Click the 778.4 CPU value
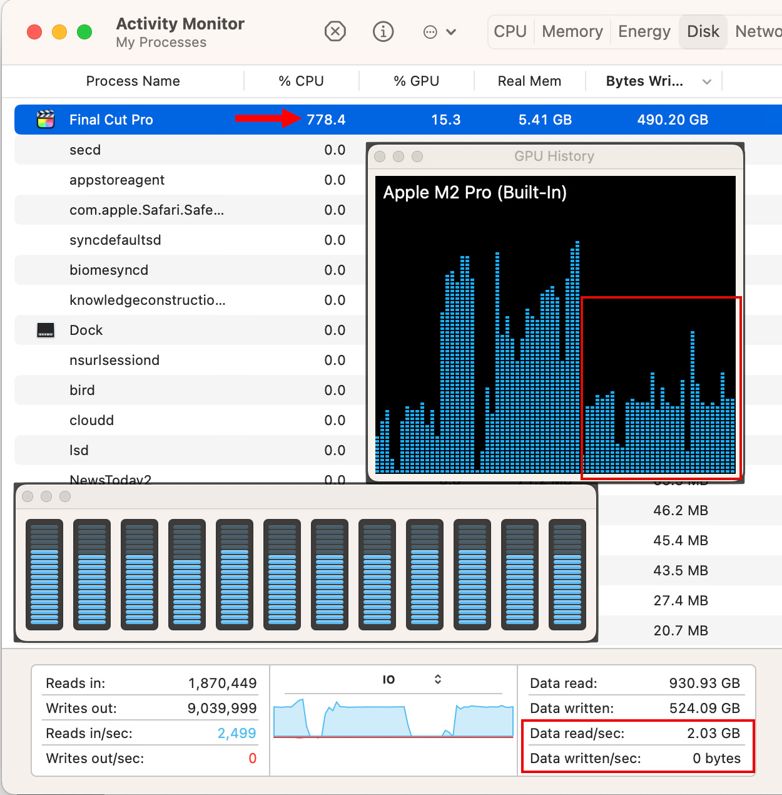The width and height of the screenshot is (782, 795). (x=326, y=120)
